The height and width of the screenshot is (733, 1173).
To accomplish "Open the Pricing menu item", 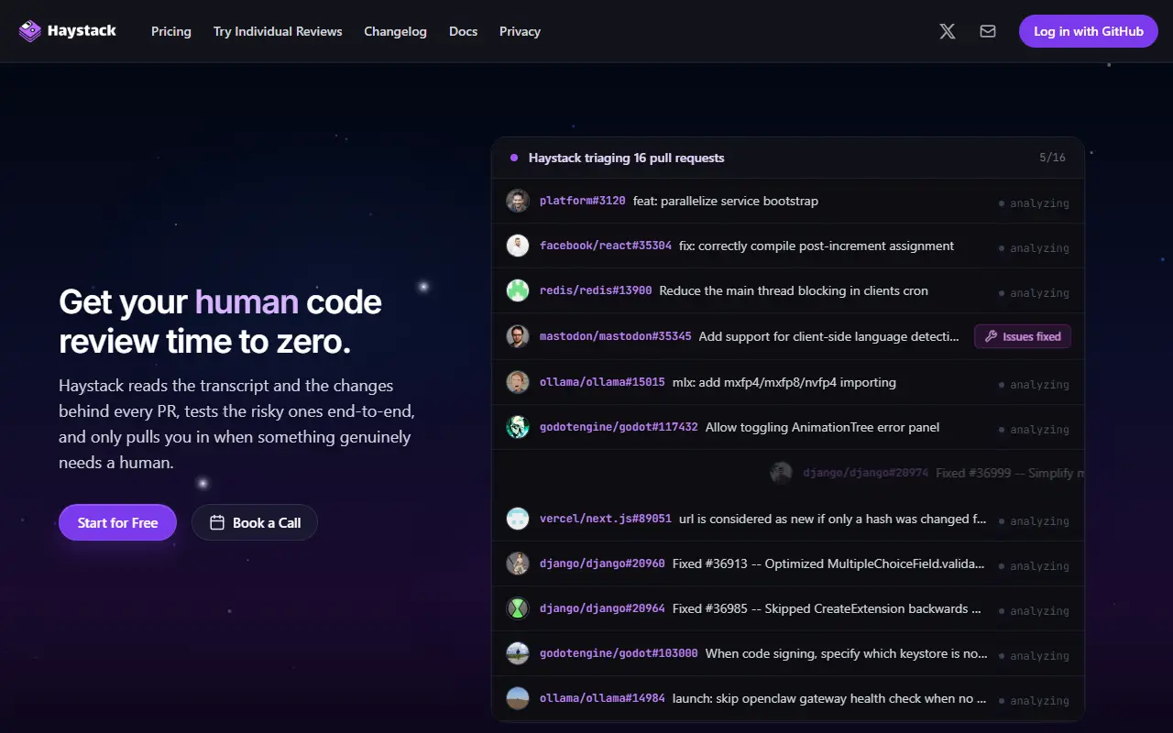I will (x=171, y=31).
